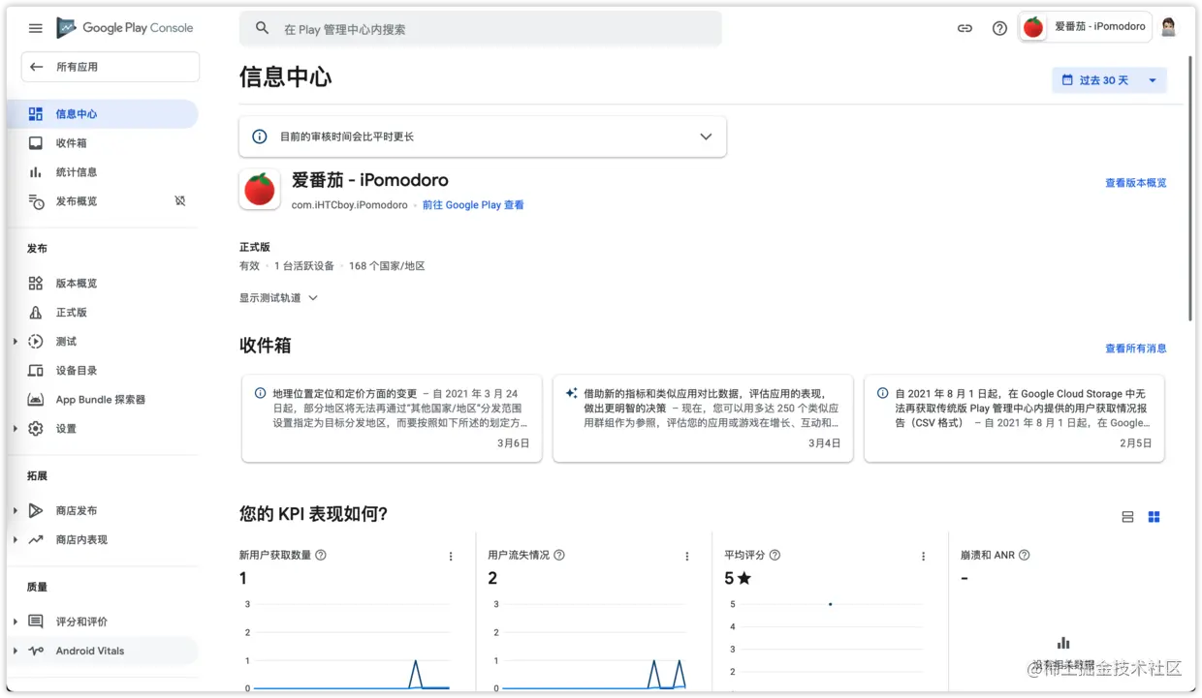Open the hamburger navigation menu

tap(36, 28)
